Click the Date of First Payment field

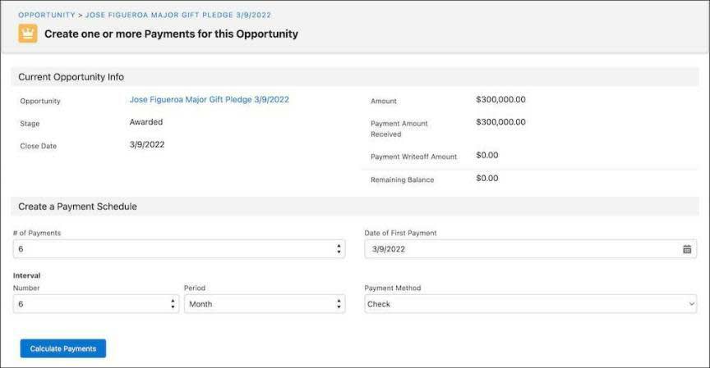(x=530, y=249)
